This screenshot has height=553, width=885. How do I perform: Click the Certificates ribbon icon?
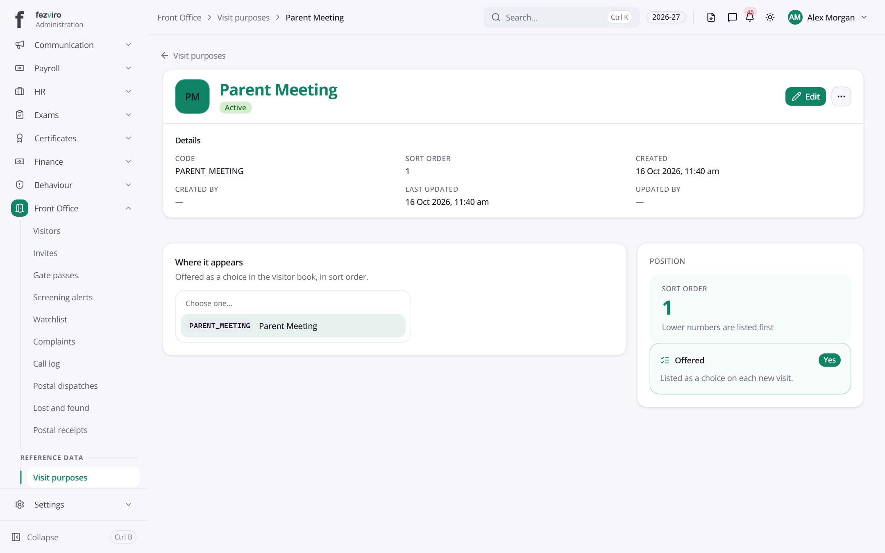coord(20,138)
